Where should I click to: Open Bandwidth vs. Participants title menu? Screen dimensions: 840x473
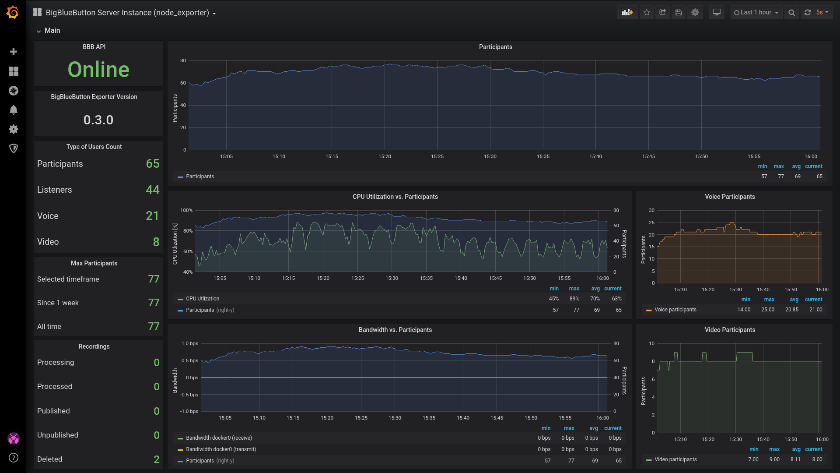click(395, 330)
